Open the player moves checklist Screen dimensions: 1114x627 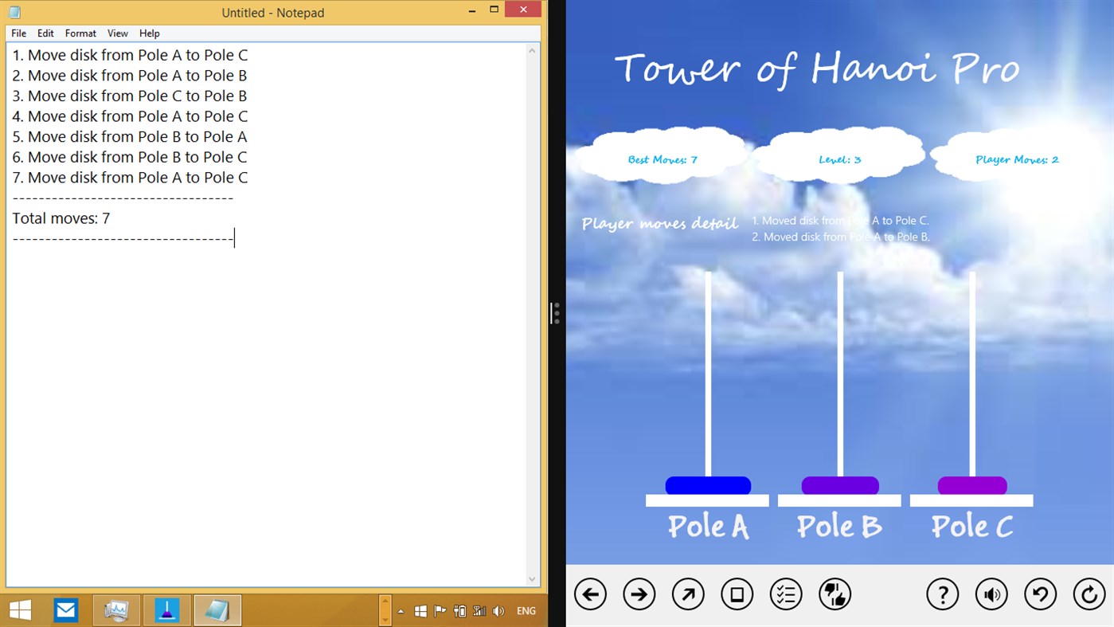[x=786, y=594]
